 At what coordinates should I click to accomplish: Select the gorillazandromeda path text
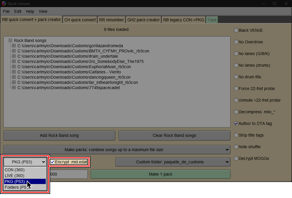pyautogui.click(x=70, y=46)
